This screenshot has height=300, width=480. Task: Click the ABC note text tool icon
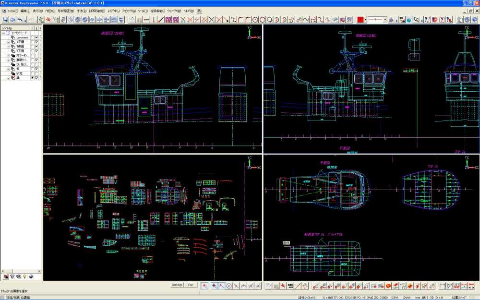click(x=290, y=286)
